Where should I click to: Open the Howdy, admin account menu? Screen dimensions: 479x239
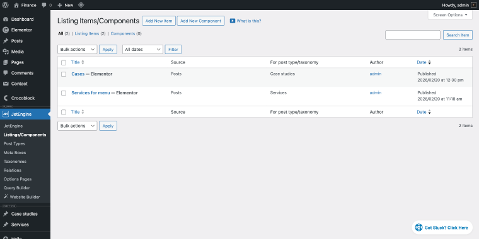tap(459, 5)
